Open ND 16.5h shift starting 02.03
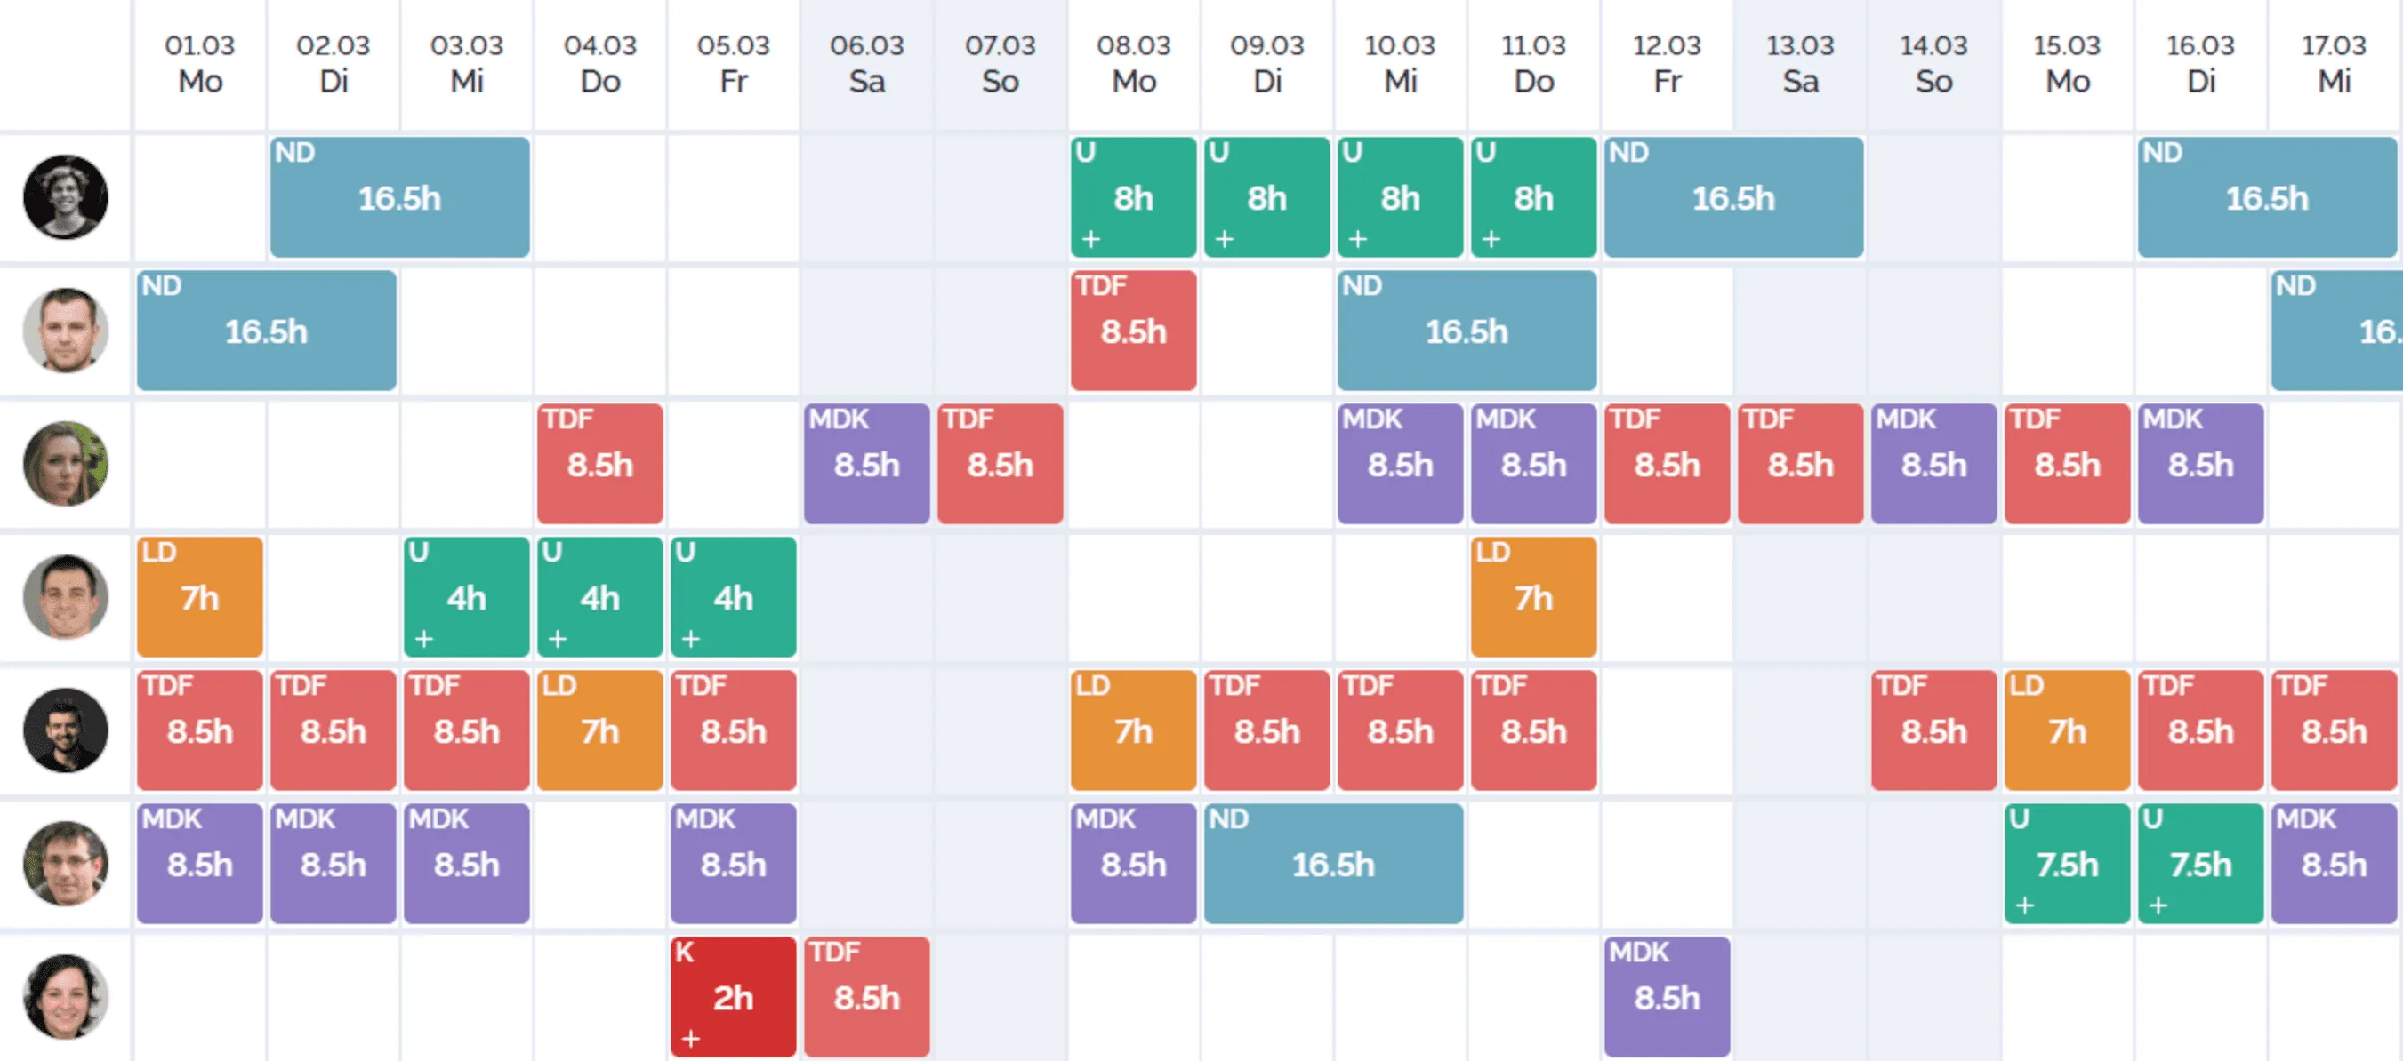 coord(400,196)
